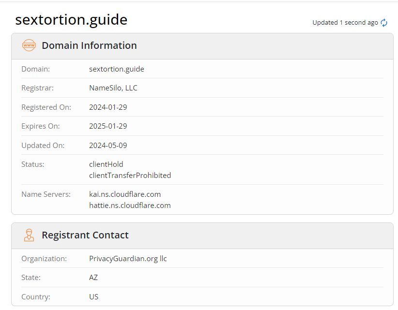The height and width of the screenshot is (310, 398).
Task: Click the orange www globe icon
Action: [x=29, y=45]
